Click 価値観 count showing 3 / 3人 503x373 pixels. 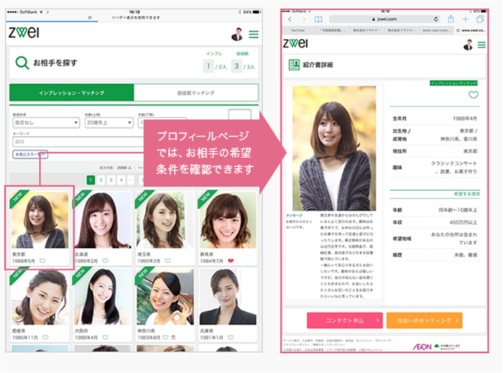point(243,66)
